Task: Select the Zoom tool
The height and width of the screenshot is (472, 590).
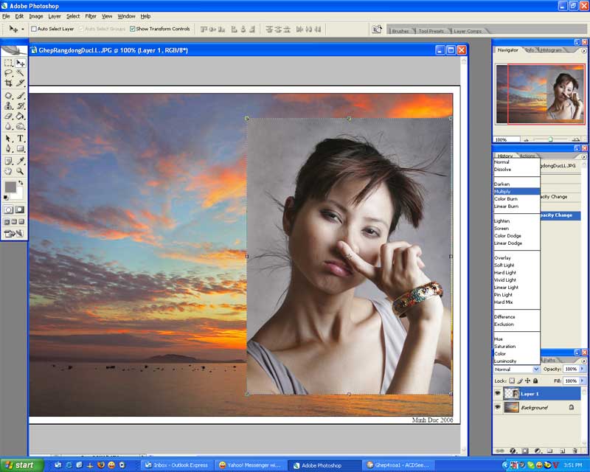Action: tap(21, 171)
